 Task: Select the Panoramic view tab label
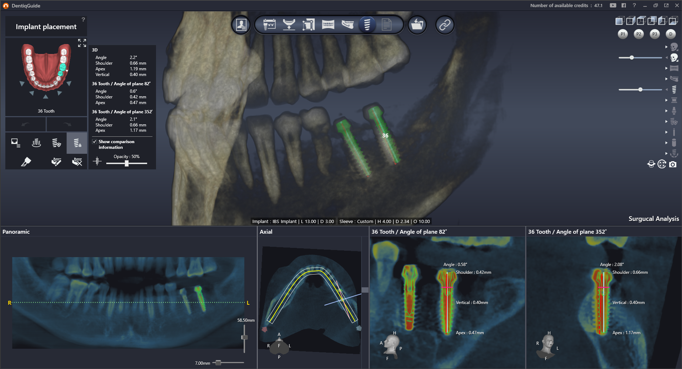pyautogui.click(x=16, y=232)
